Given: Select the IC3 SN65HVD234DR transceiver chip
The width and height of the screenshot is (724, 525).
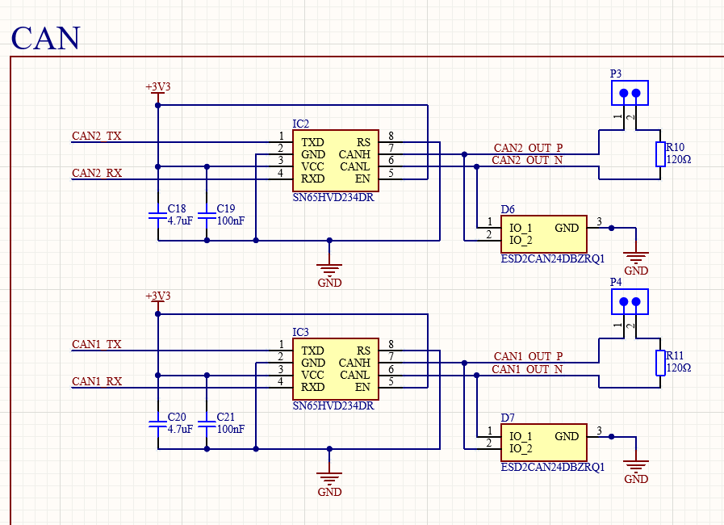Looking at the screenshot, I should pos(335,368).
